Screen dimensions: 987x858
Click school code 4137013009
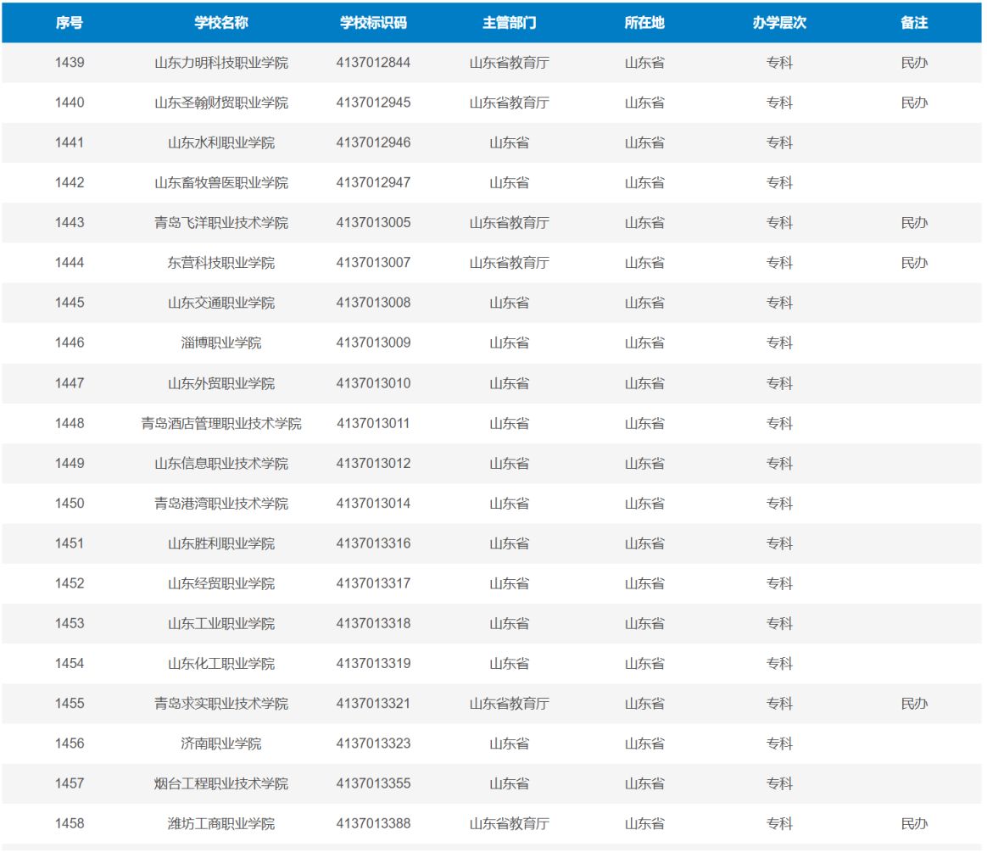[x=373, y=343]
